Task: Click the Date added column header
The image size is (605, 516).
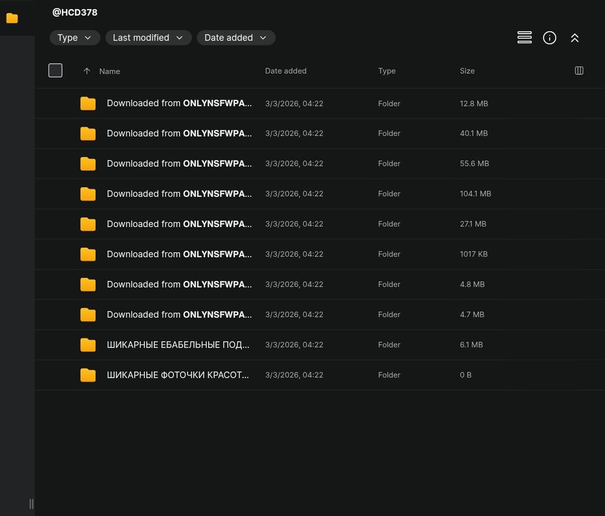Action: 286,71
